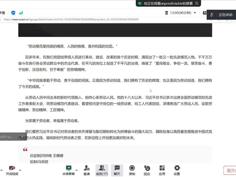Open the 成员(17) members panel
Image resolution: width=236 pixels, height=177 pixels.
(101, 170)
